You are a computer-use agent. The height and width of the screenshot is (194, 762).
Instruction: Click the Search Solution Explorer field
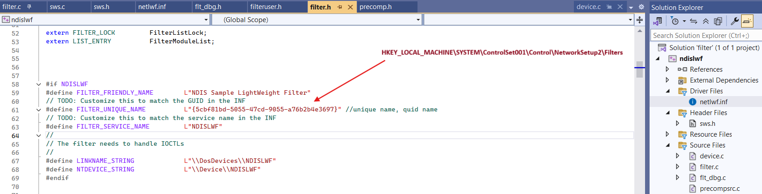tap(705, 35)
